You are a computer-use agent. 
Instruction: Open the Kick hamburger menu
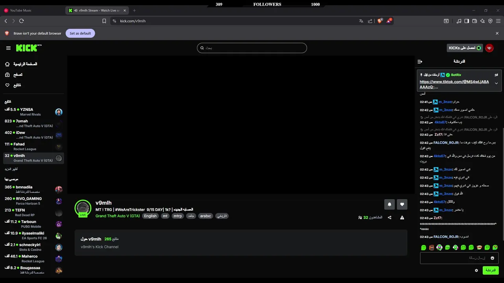(8, 48)
